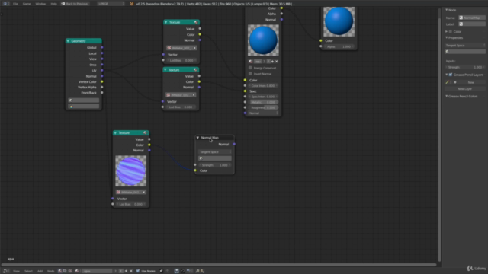The width and height of the screenshot is (488, 274).
Task: Adjust Strength slider in the Normal Map node
Action: tap(215, 165)
